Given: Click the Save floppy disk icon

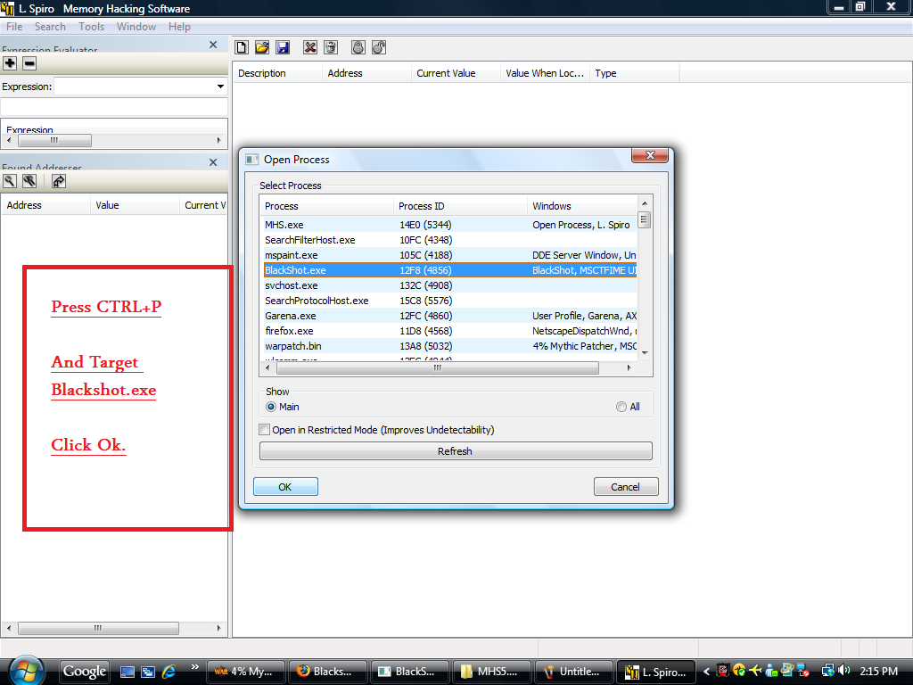Looking at the screenshot, I should (283, 48).
